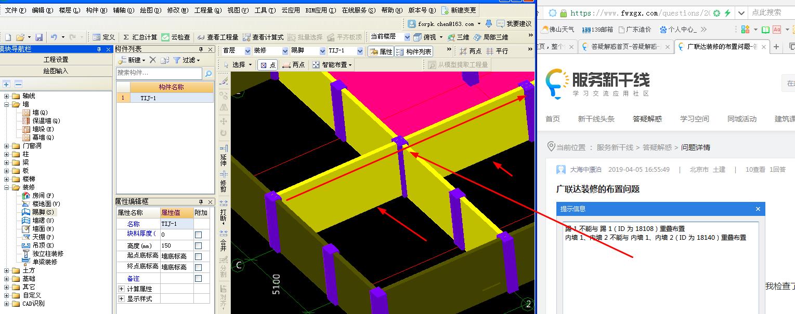Collapse the 墙 tree node
The height and width of the screenshot is (314, 795).
[7, 104]
